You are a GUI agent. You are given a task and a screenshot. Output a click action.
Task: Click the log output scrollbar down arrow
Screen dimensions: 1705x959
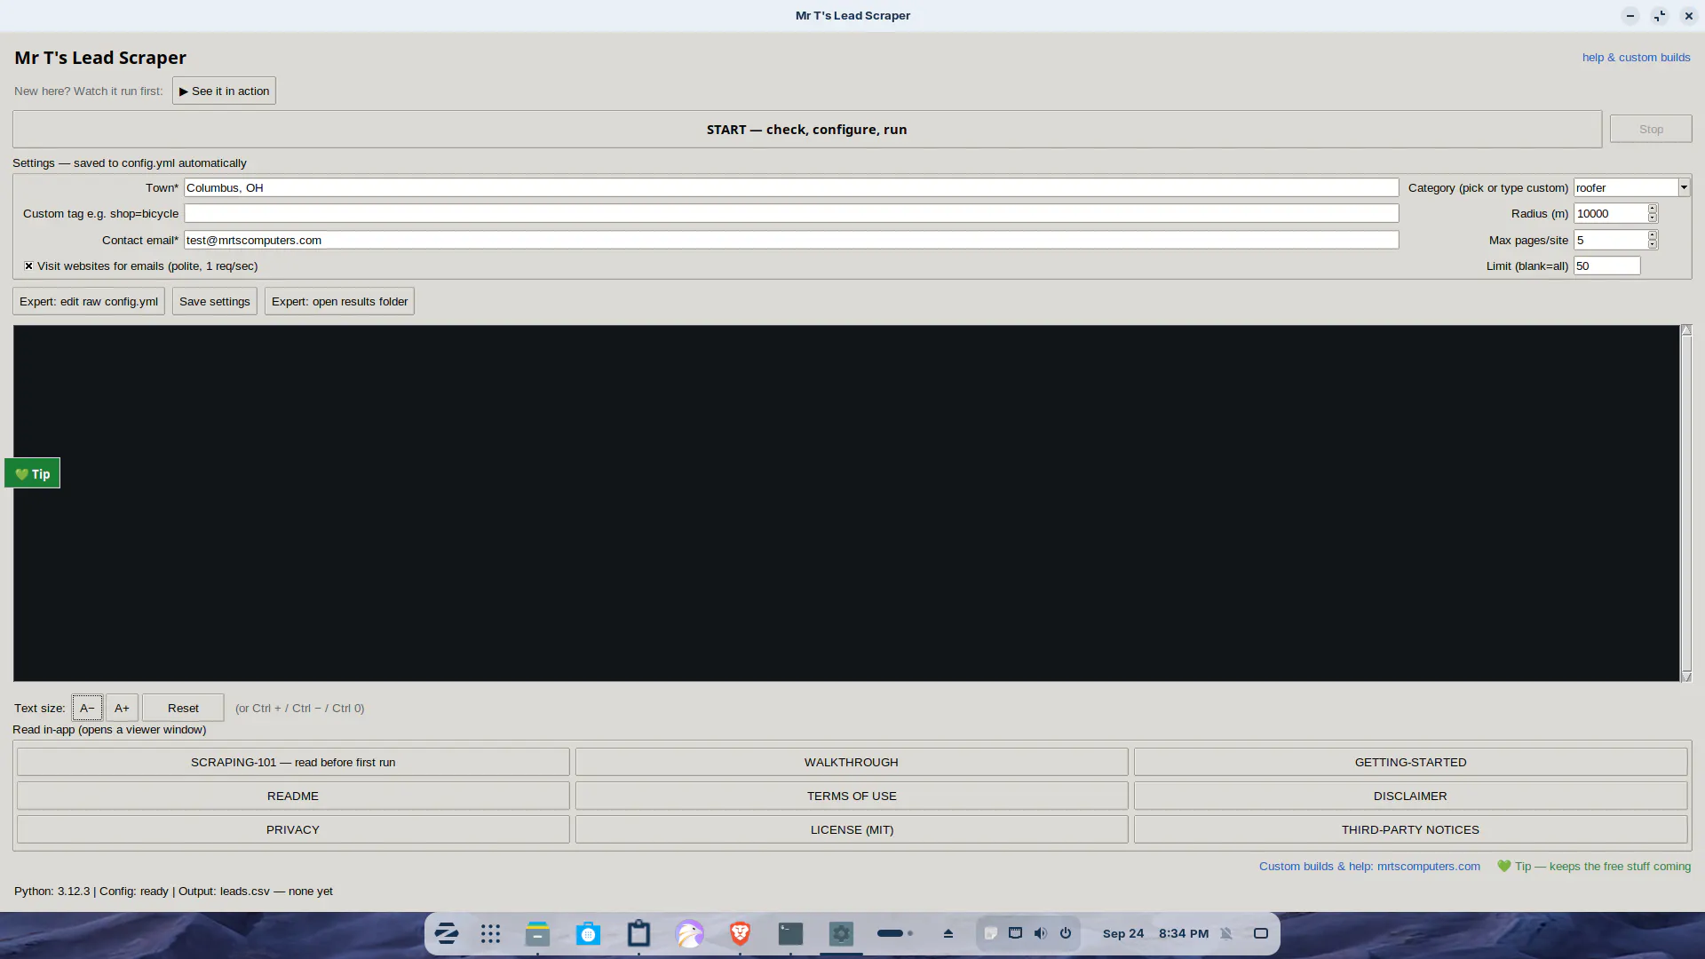click(x=1686, y=677)
